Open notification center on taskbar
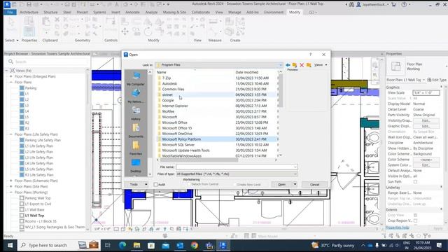Viewport: 448px width, 252px height. [440, 245]
